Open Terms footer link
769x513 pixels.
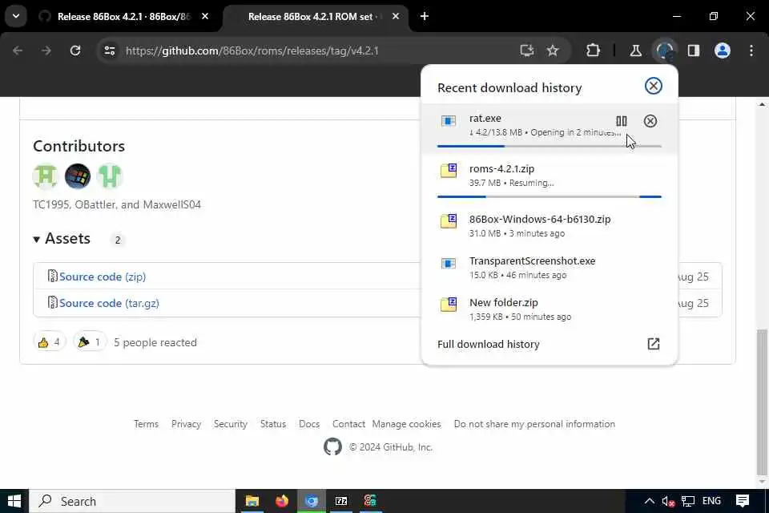[146, 424]
